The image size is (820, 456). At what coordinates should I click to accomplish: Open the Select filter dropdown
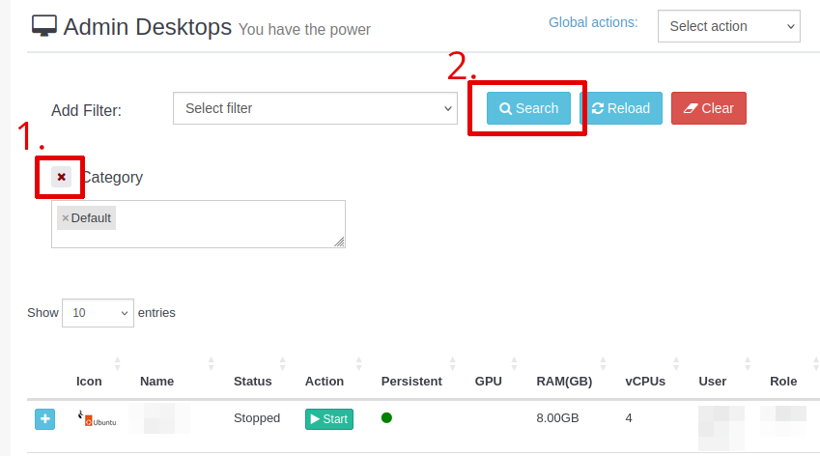[x=315, y=108]
